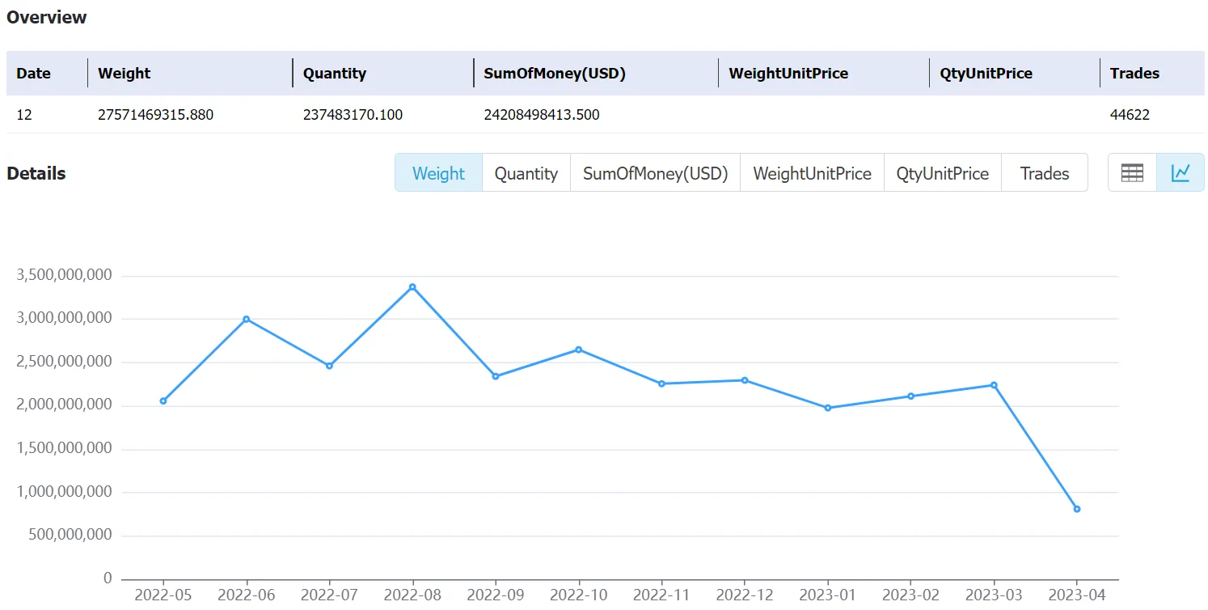Screen dimensions: 1208x610
Task: Open the SumOfMoney(USD) tab
Action: pos(656,173)
